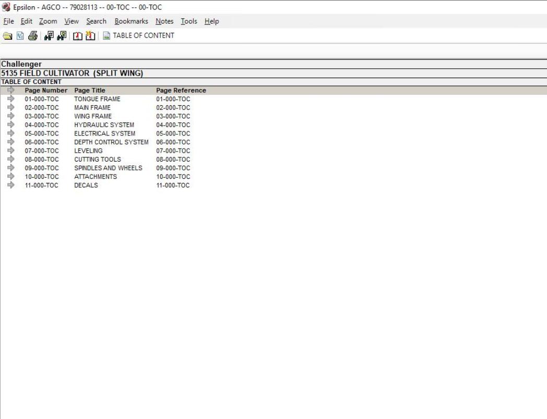Click arrow beside CUTTING TOOLS row
Image resolution: width=547 pixels, height=419 pixels.
tap(11, 159)
